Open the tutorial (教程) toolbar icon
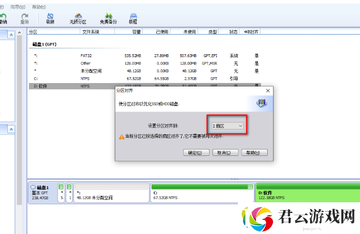Screen dimensions: 360x234 (133, 19)
